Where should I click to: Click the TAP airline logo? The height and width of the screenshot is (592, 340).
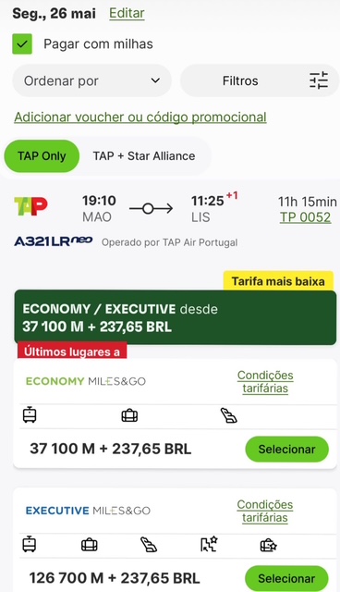pyautogui.click(x=30, y=205)
